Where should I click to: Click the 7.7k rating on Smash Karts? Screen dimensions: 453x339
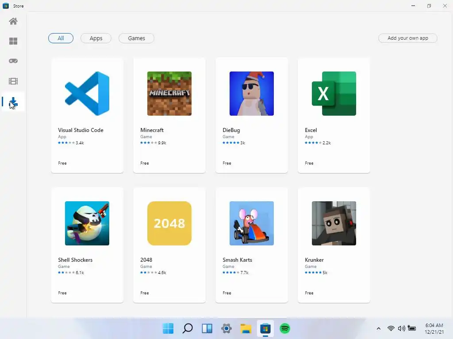point(244,272)
